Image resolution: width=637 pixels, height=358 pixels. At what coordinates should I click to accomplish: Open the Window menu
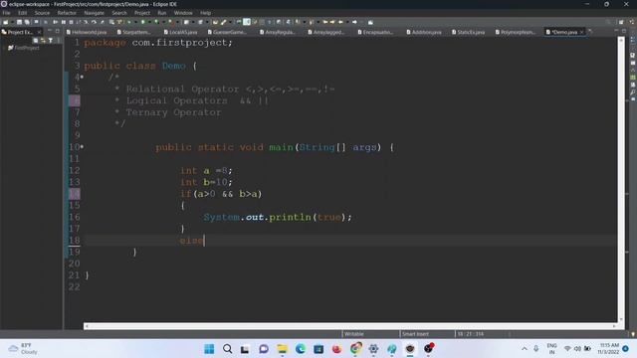click(x=183, y=13)
